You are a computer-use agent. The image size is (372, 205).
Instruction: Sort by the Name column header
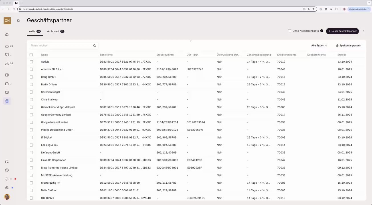[x=45, y=55]
